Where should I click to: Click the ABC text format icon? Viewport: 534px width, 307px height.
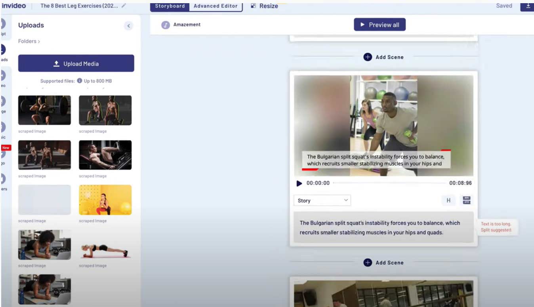[466, 200]
